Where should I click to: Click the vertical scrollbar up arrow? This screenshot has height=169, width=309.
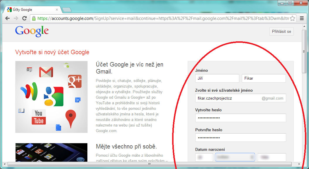(x=304, y=26)
